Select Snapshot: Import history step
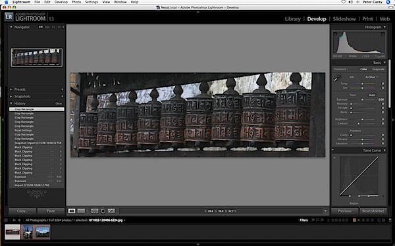 point(37,143)
